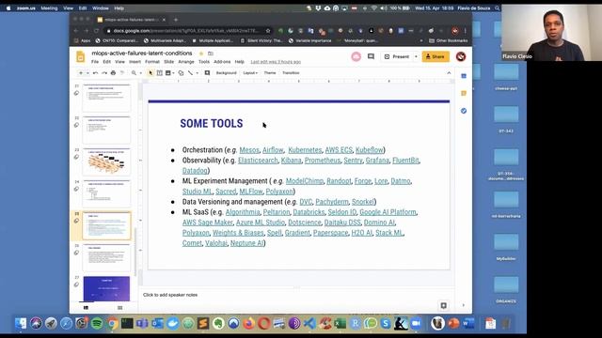Open the Line tool dropdown arrow

[197, 73]
